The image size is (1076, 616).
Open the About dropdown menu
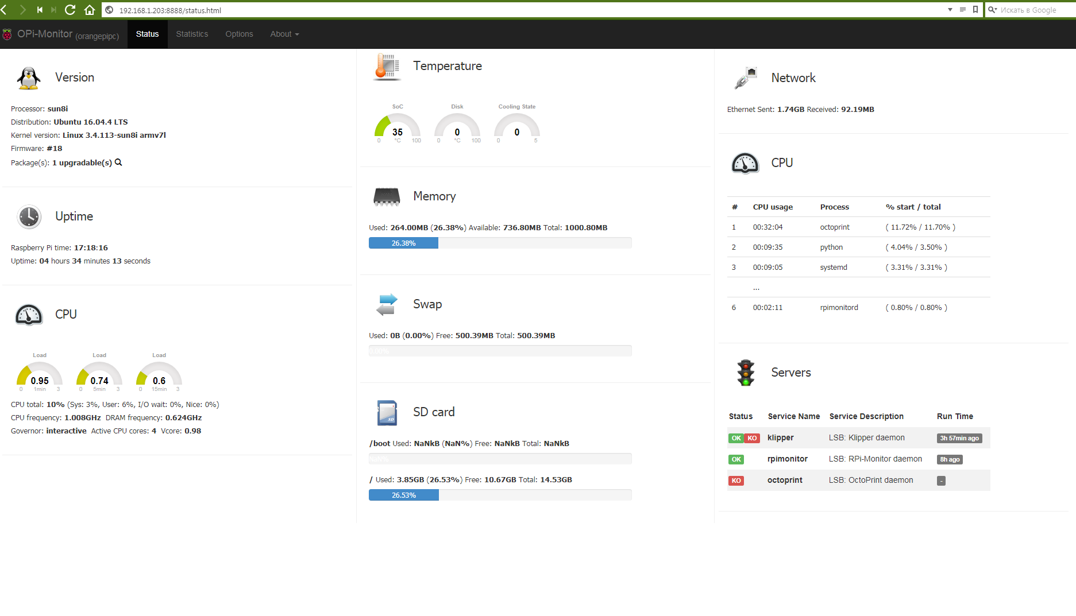[x=284, y=34]
